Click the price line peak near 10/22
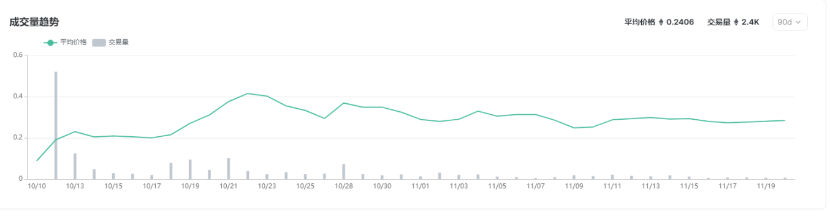The height and width of the screenshot is (223, 830). [248, 93]
